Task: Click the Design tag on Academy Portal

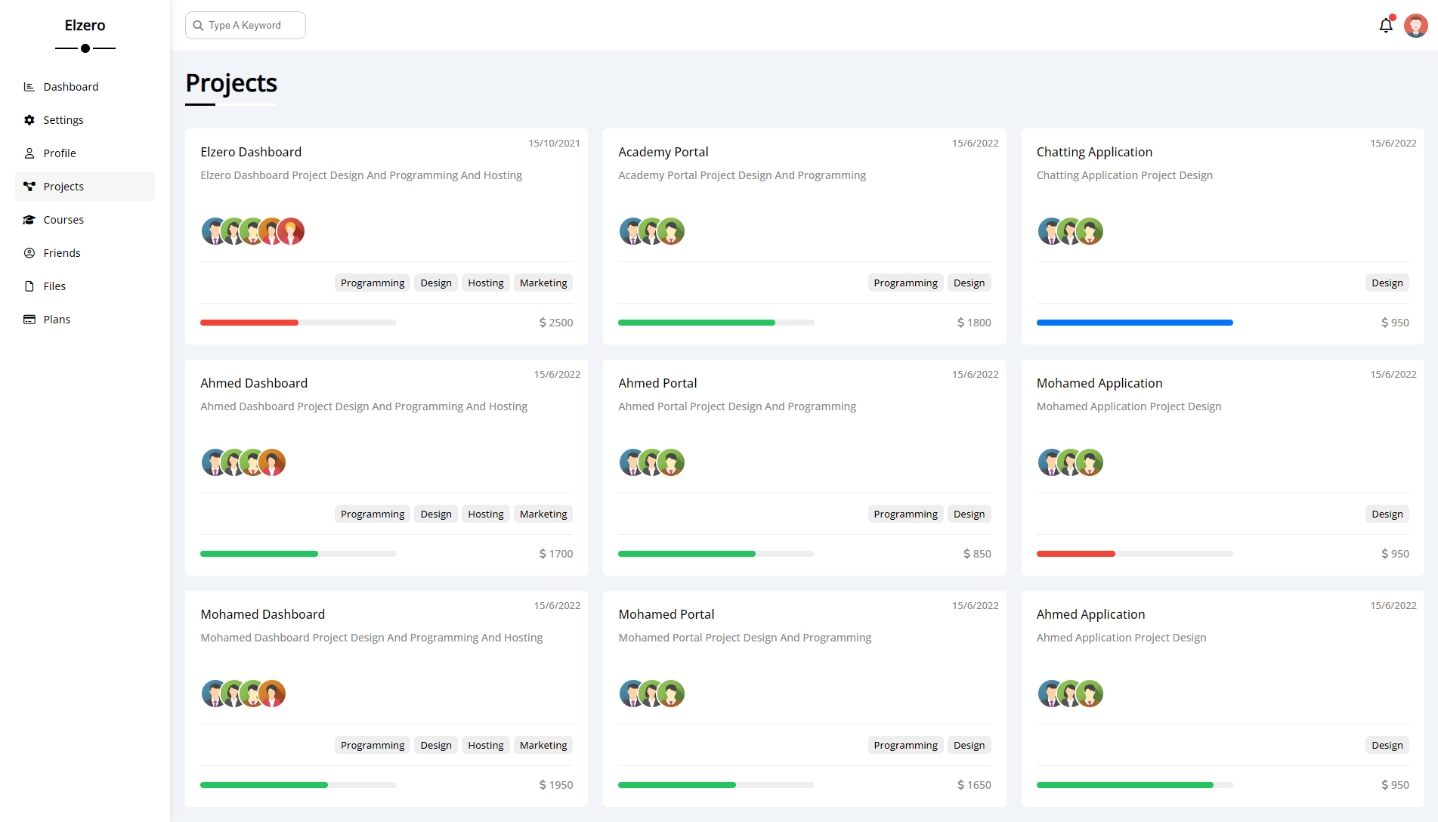Action: [x=969, y=283]
